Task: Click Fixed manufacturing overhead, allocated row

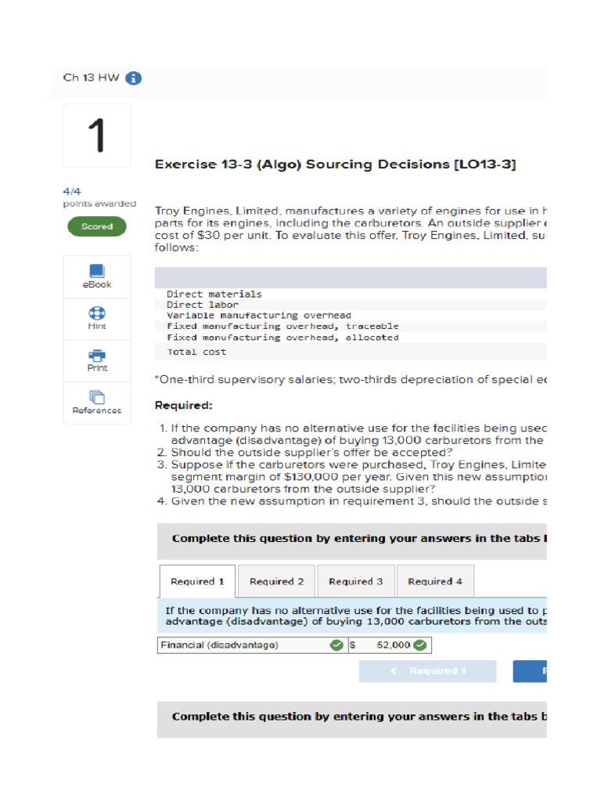Action: [351, 338]
